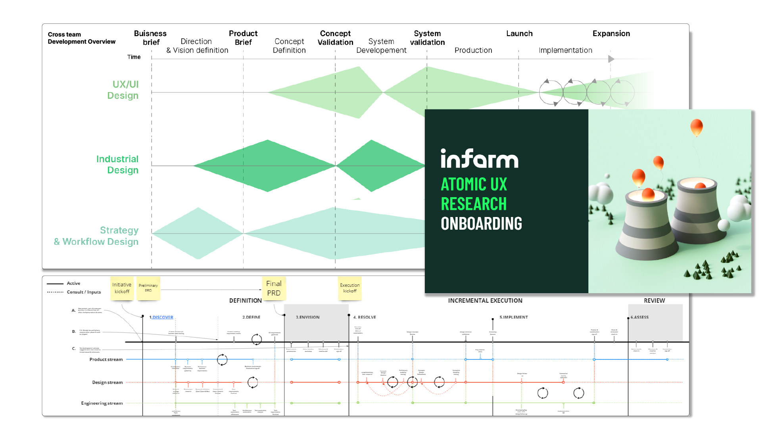Click the 'B.' scenario label

click(74, 332)
